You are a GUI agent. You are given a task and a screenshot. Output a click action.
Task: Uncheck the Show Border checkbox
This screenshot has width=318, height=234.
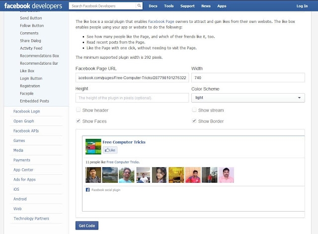(x=194, y=121)
